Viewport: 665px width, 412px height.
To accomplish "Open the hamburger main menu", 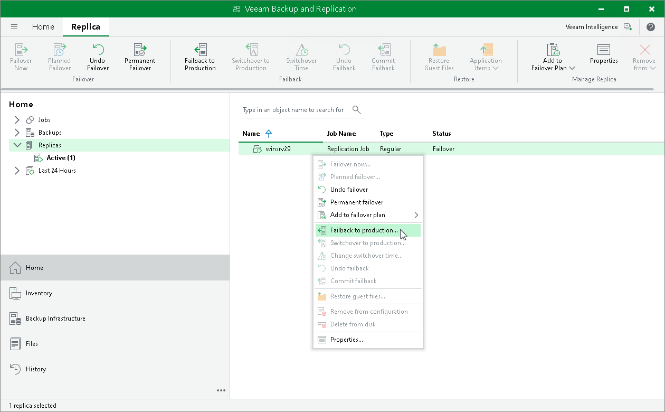I will coord(14,27).
